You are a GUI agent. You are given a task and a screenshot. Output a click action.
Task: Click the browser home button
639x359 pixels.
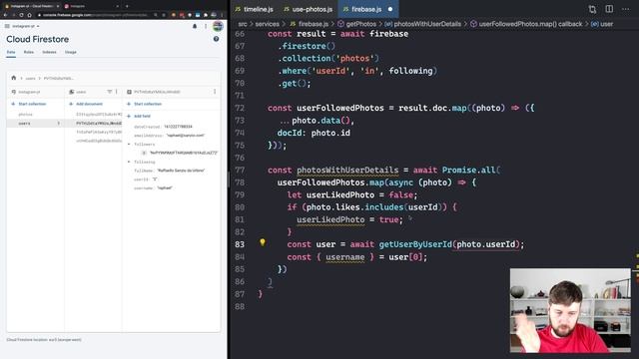coord(29,15)
